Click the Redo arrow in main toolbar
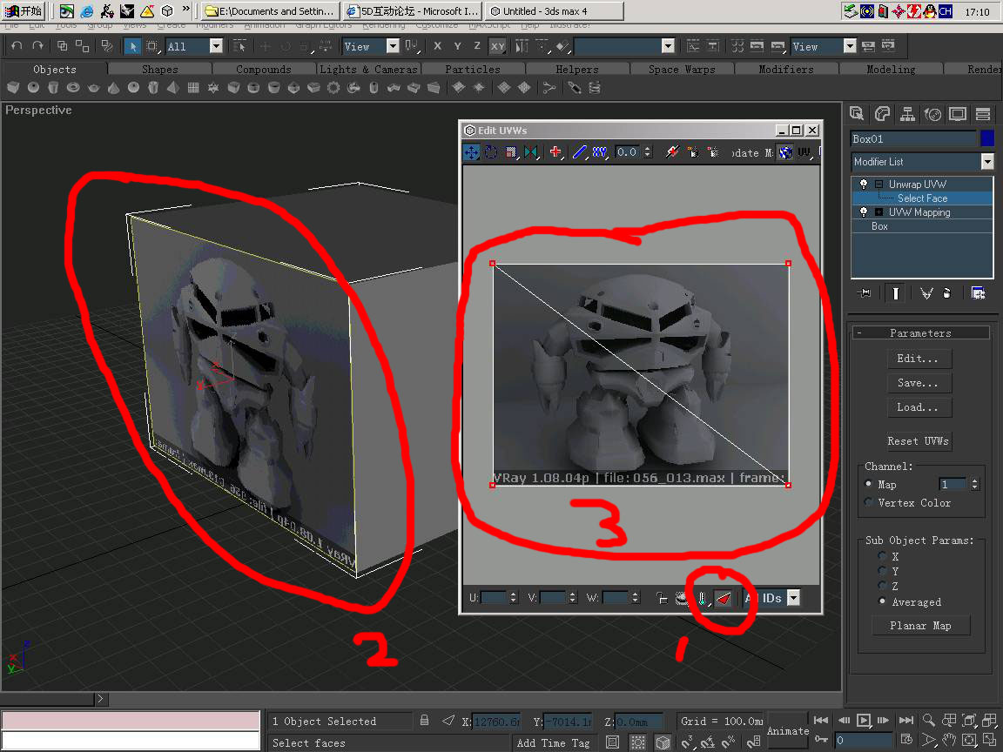Viewport: 1003px width, 752px height. pyautogui.click(x=37, y=46)
